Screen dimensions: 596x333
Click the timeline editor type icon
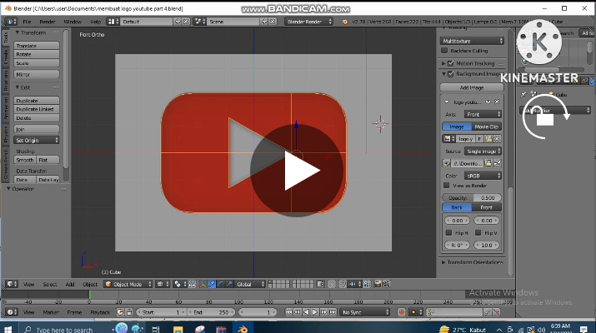11,312
